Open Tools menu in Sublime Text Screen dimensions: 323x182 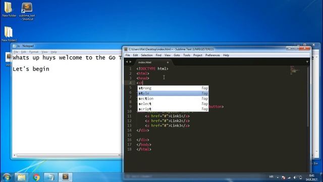point(187,55)
